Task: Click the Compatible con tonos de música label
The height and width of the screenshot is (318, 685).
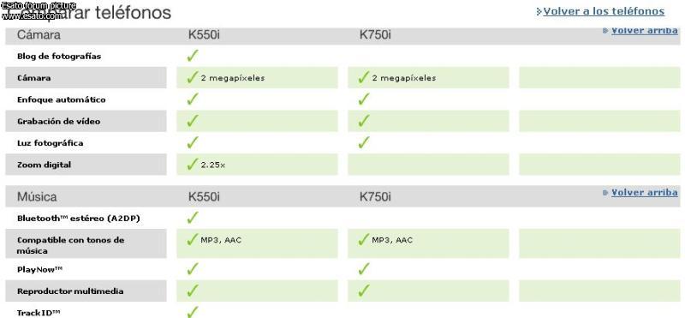Action: point(70,245)
